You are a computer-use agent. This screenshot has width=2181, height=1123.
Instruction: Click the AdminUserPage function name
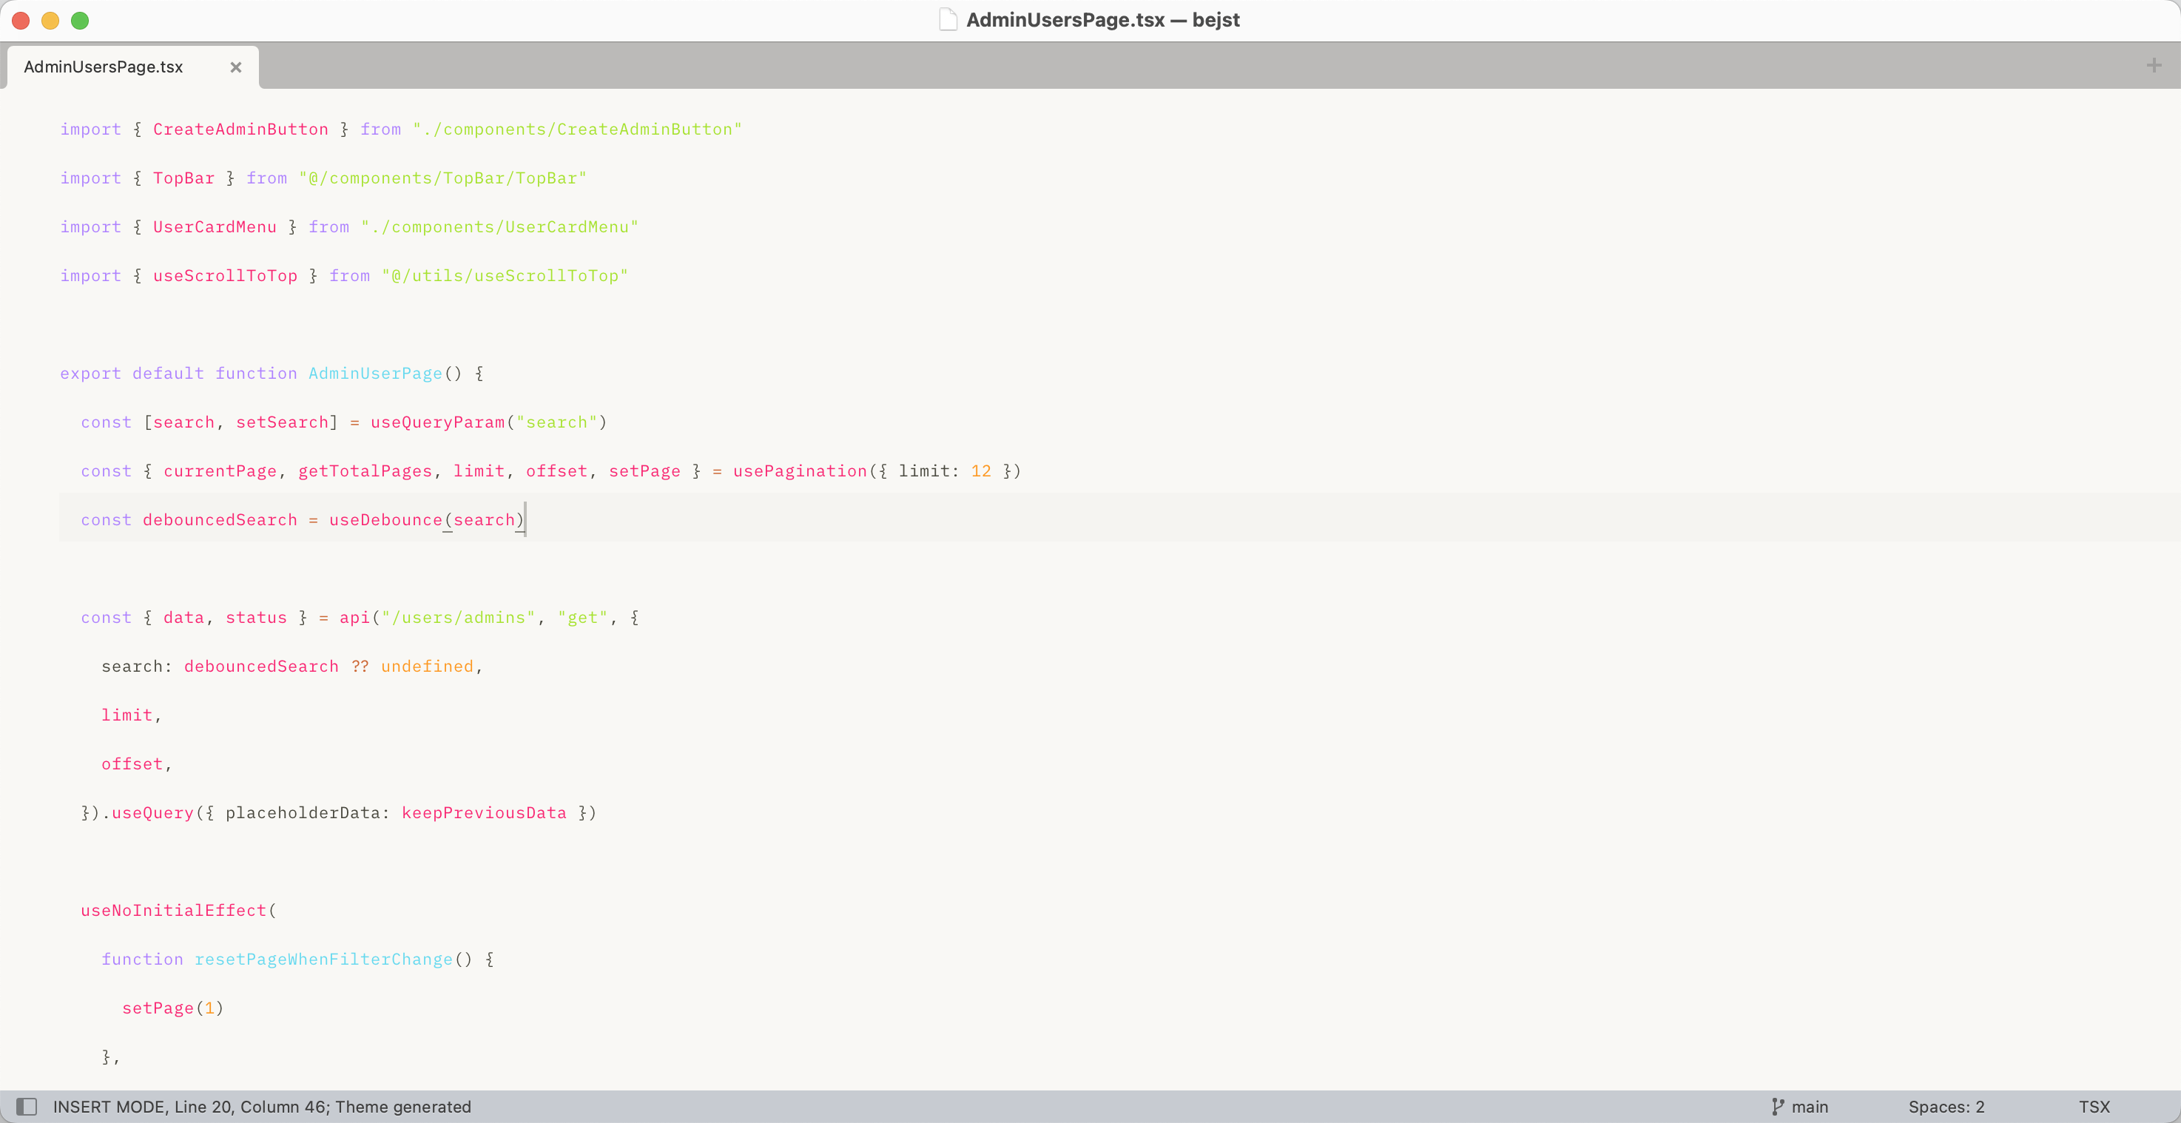[375, 374]
